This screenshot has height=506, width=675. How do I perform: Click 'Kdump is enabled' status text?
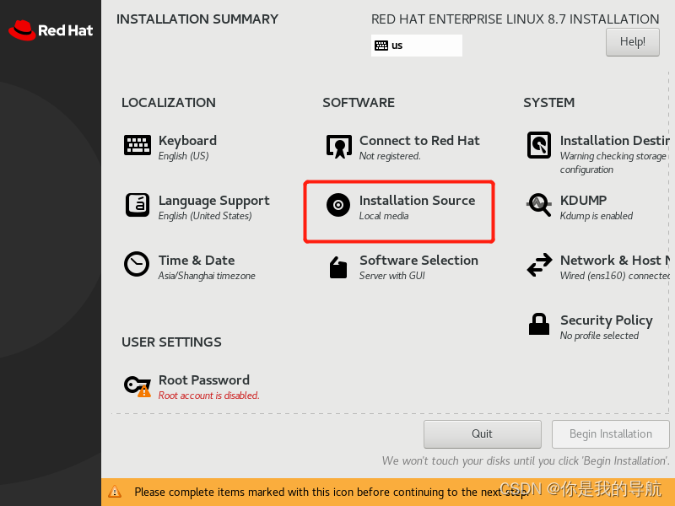[x=597, y=216]
